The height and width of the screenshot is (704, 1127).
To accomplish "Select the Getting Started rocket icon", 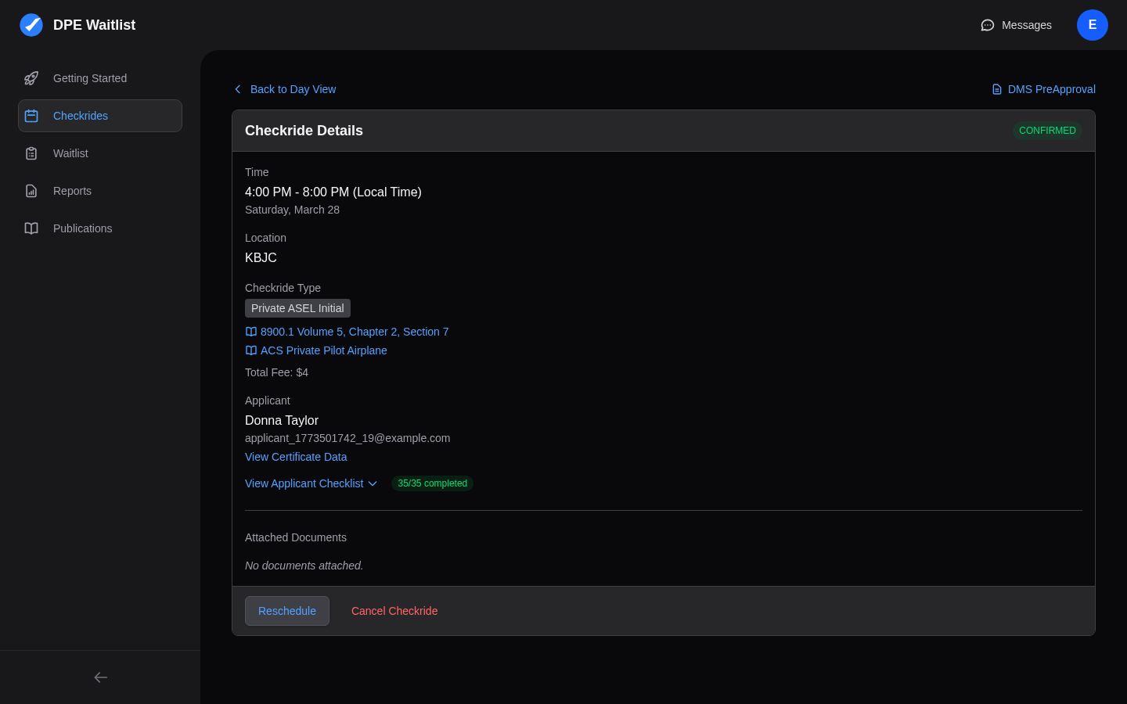I will 31,78.
